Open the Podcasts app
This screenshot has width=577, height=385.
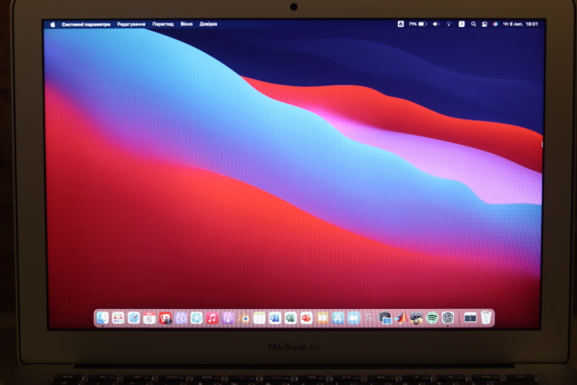tap(228, 318)
